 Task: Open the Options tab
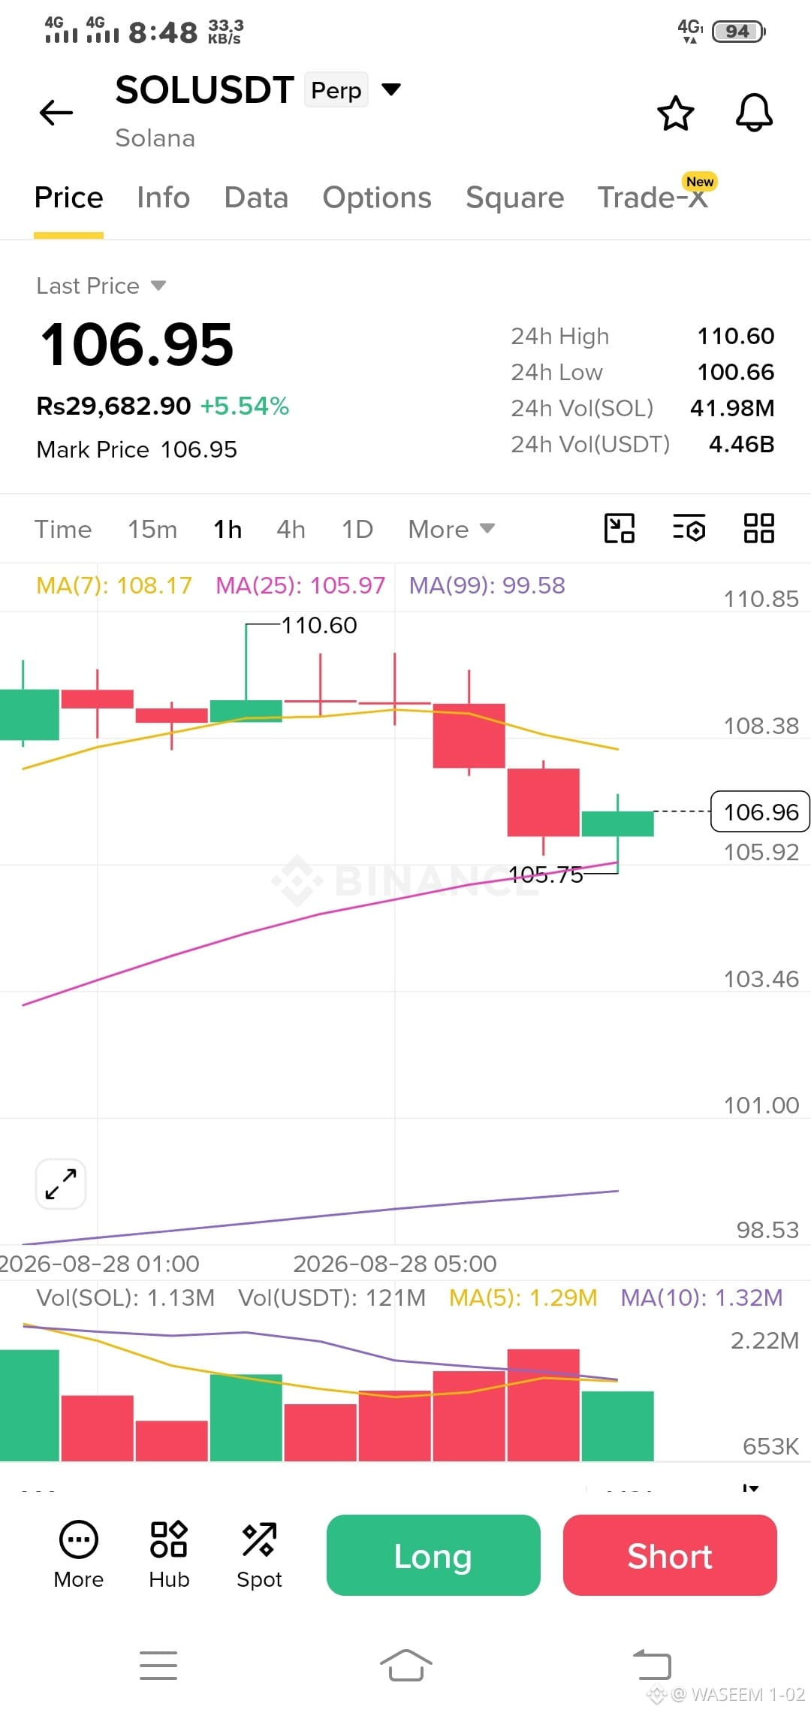pos(377,198)
